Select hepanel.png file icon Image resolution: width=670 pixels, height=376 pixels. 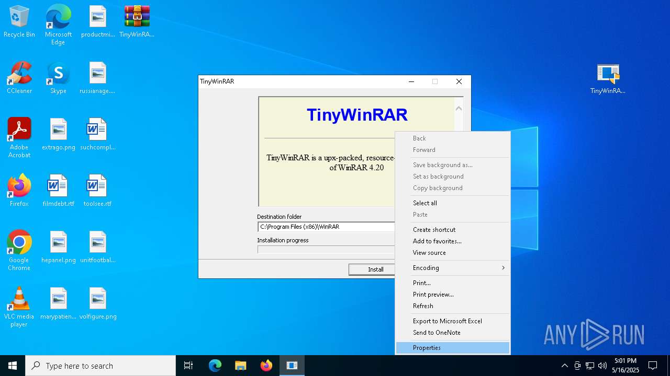tap(58, 247)
